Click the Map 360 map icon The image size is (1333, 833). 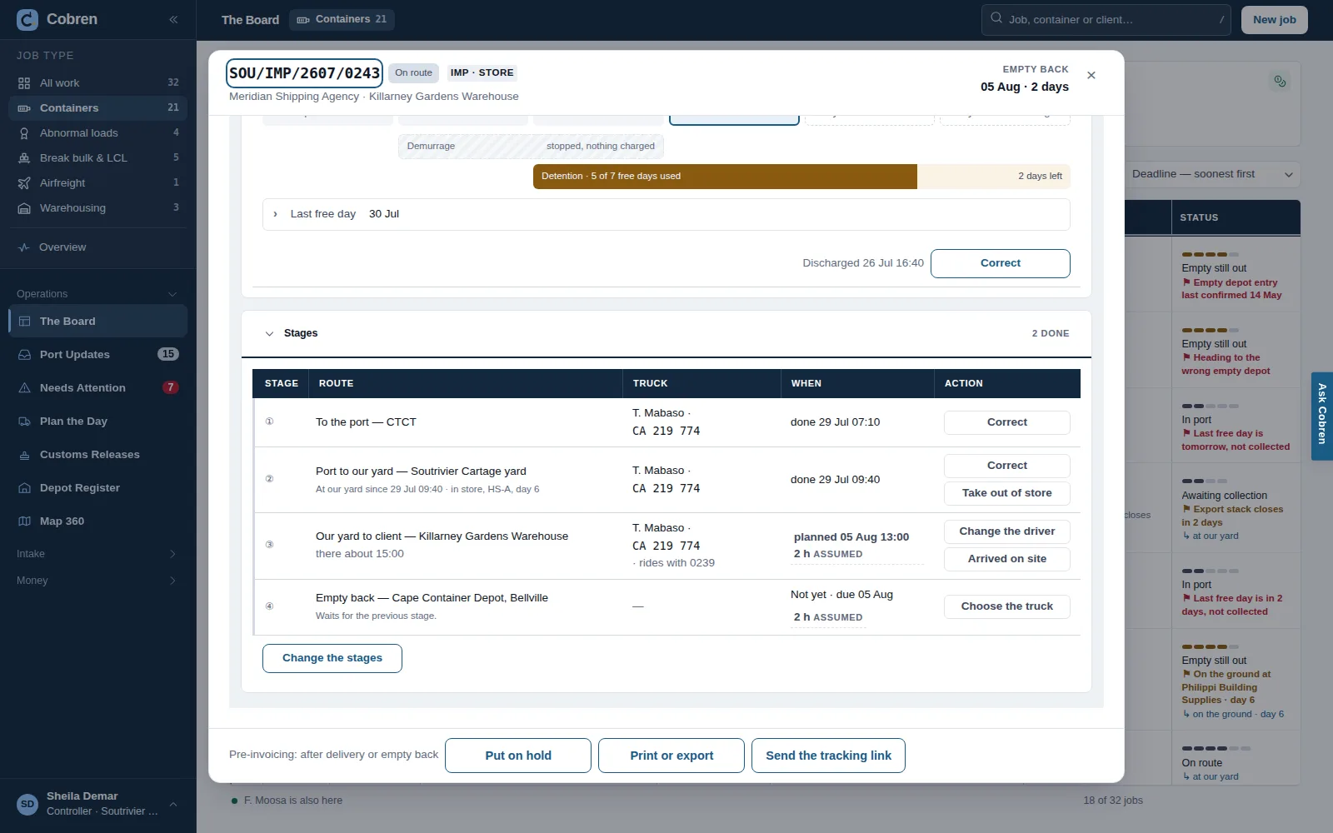pos(24,521)
